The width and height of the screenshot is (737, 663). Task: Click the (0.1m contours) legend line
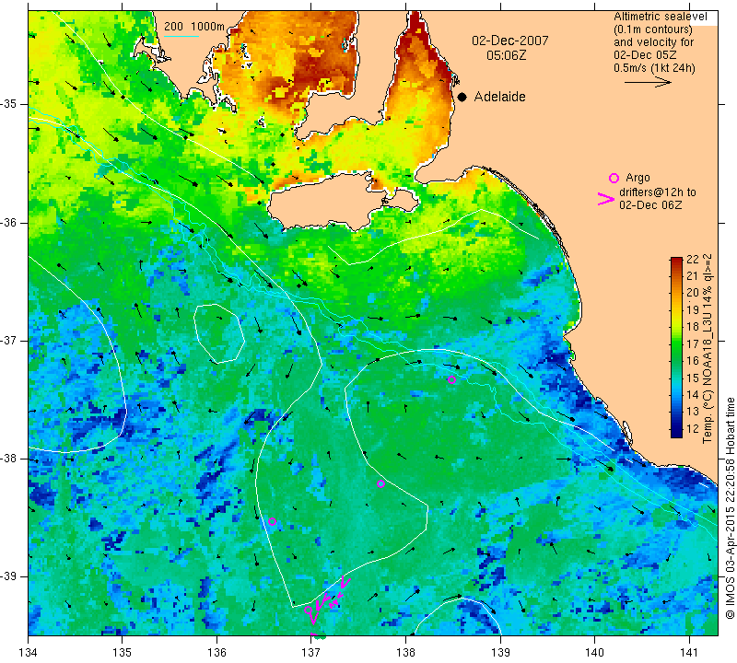pos(653,29)
